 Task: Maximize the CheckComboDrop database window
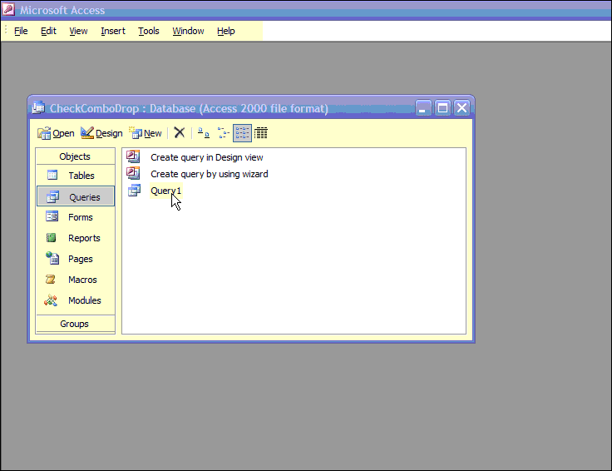[x=442, y=108]
